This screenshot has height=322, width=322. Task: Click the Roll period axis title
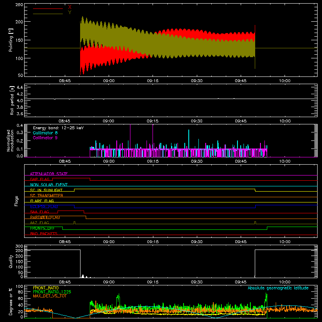12,100
